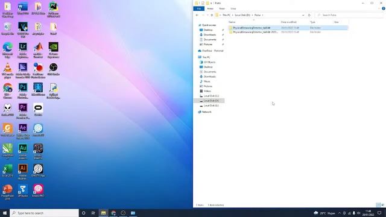This screenshot has width=386, height=217.
Task: Open Task View on the taskbar
Action: pos(93,213)
